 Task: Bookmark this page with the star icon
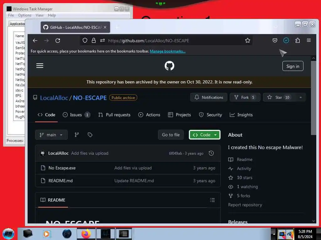pos(248,40)
